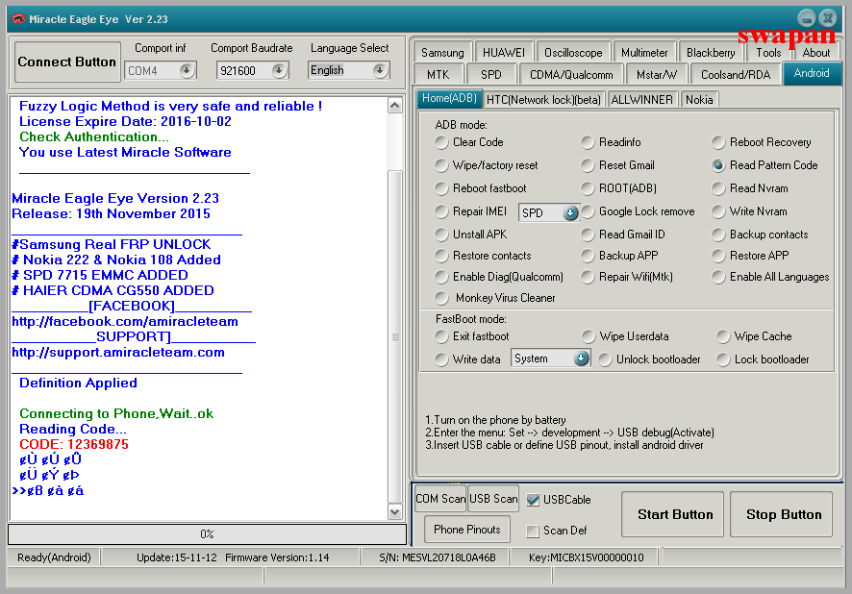Select Backup contacts option
This screenshot has width=852, height=594.
click(718, 235)
